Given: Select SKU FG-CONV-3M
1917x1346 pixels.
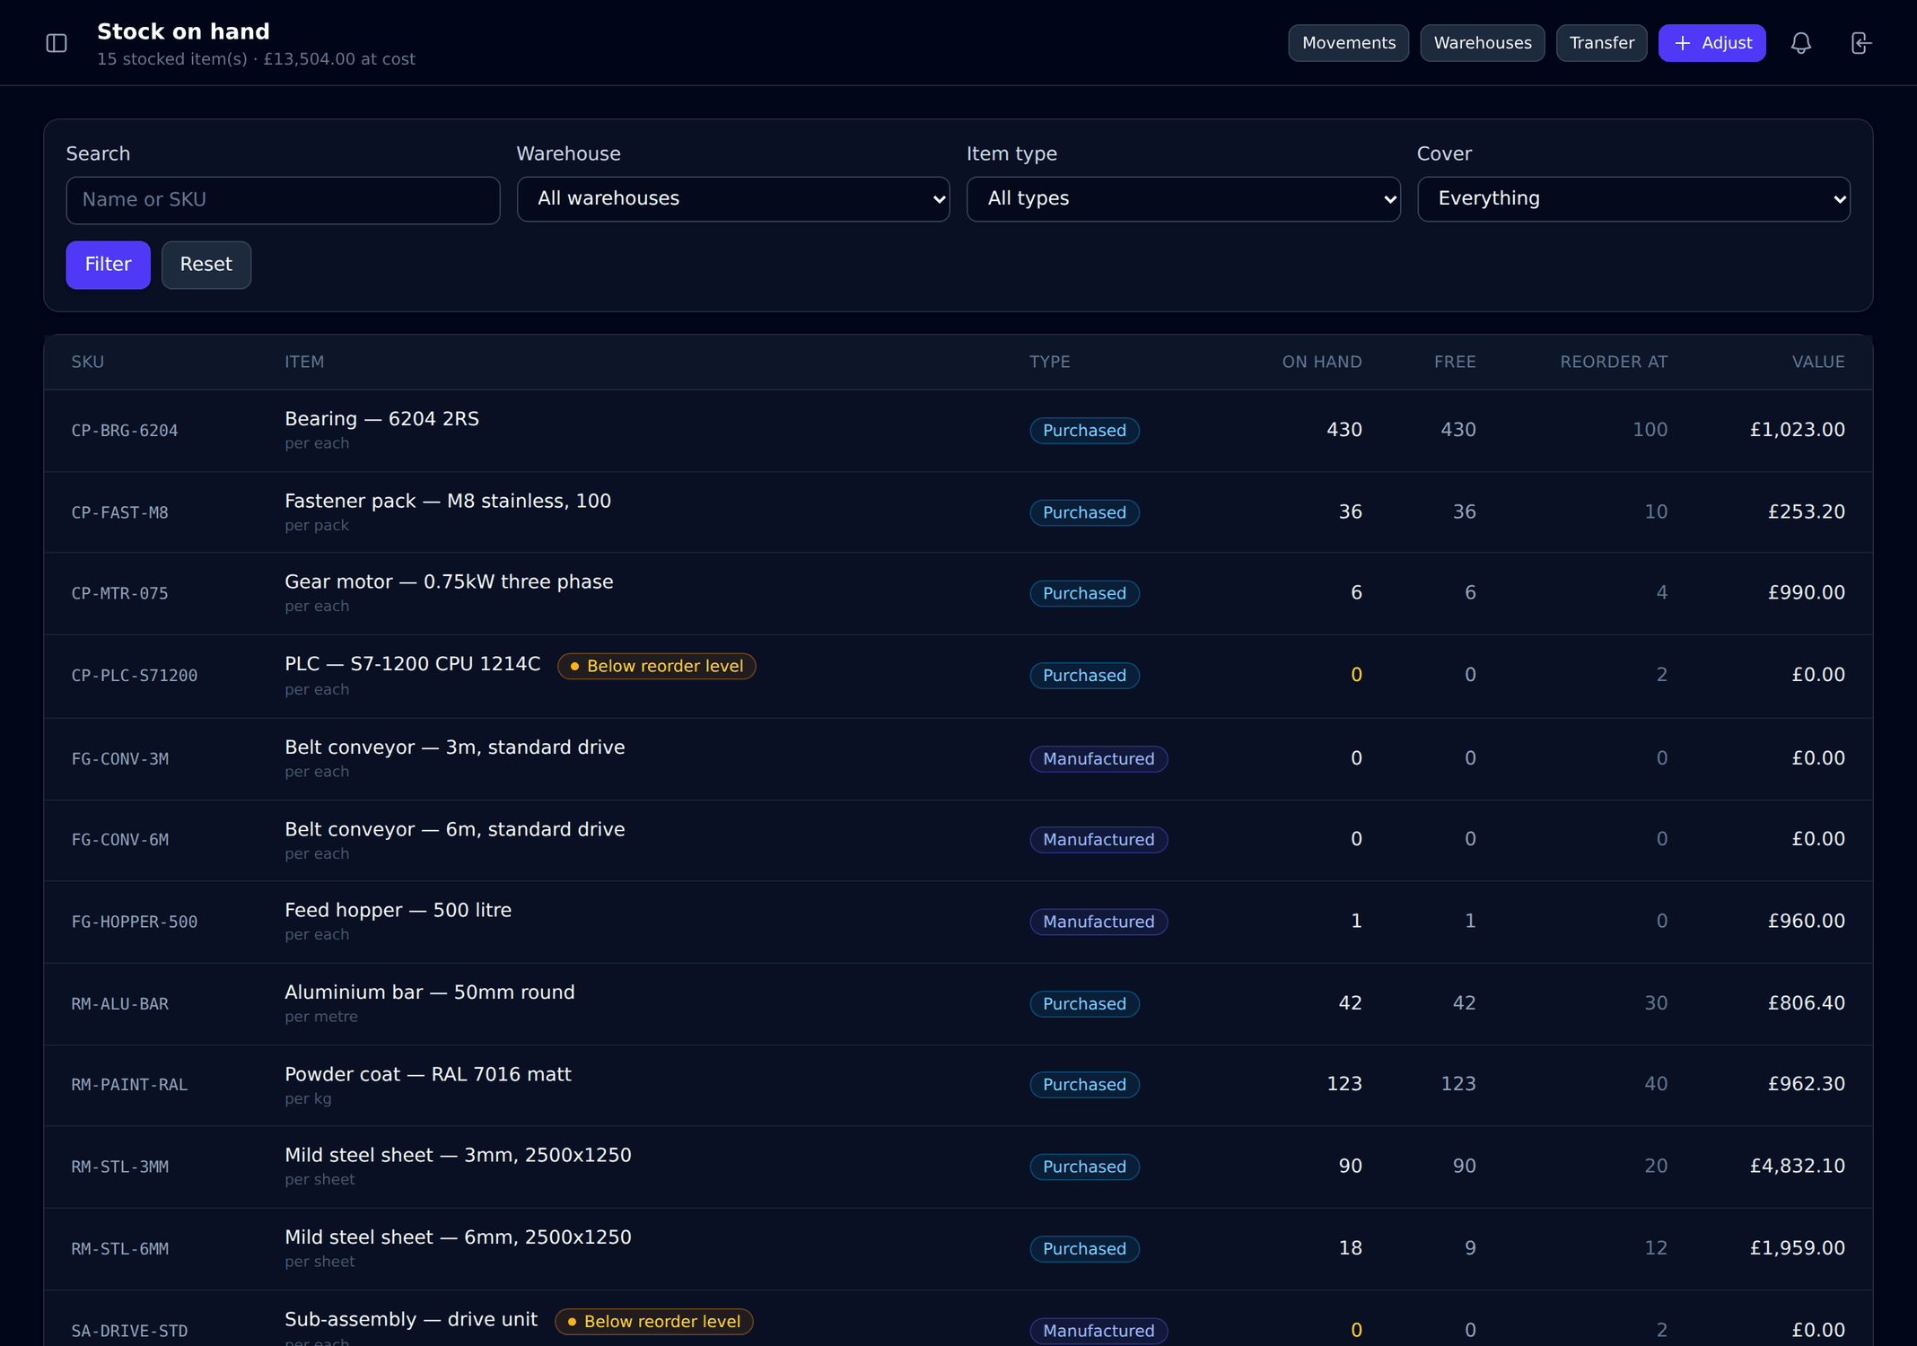Looking at the screenshot, I should pos(119,759).
